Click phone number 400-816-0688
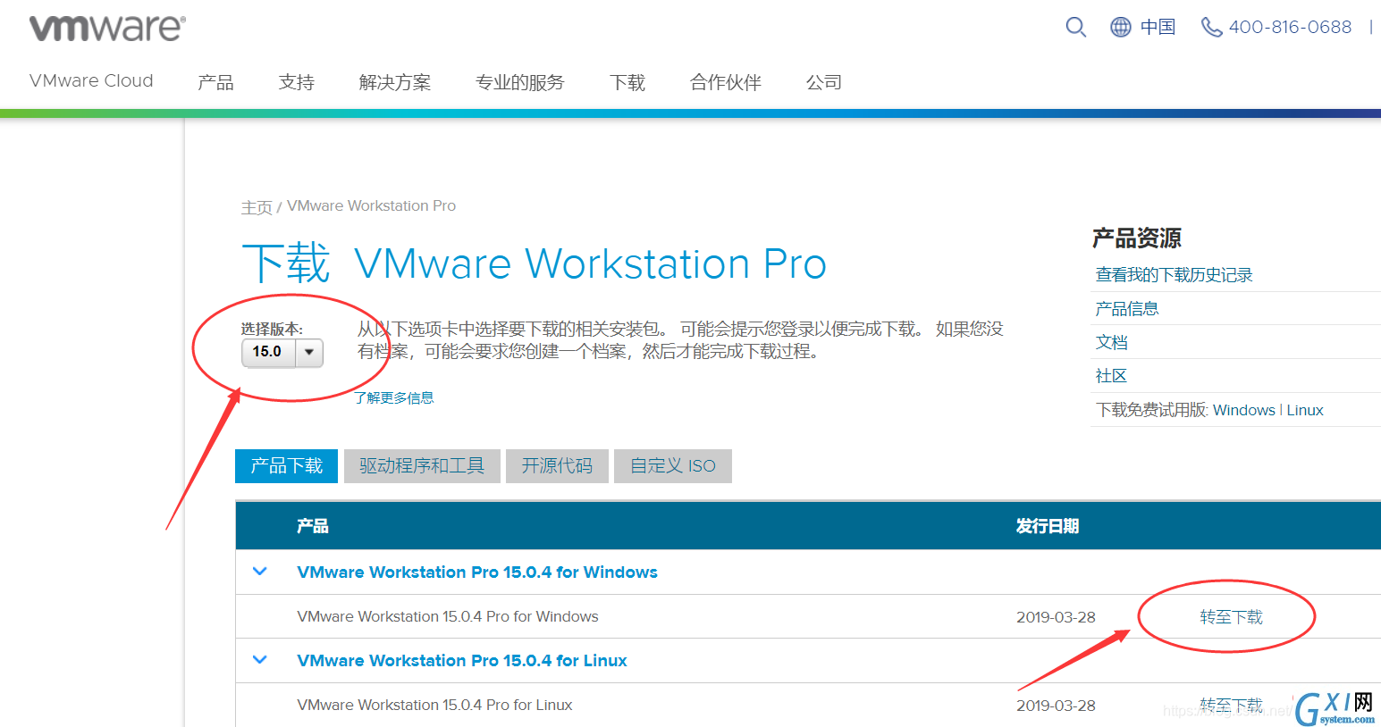1381x727 pixels. tap(1290, 28)
